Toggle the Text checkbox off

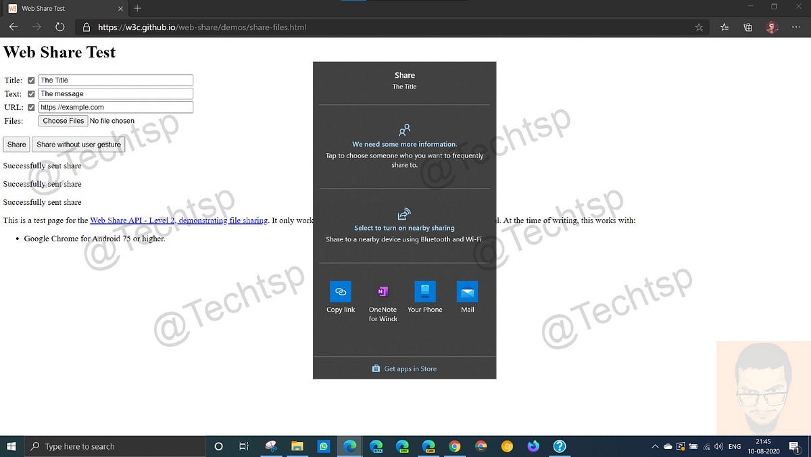[x=31, y=93]
